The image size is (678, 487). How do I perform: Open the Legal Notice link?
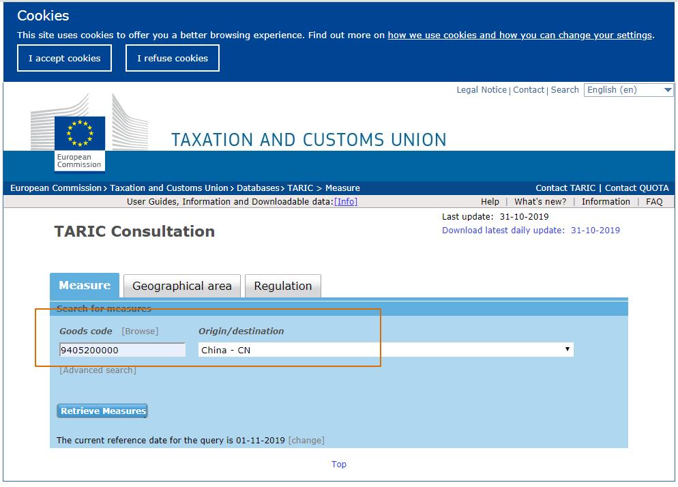tap(482, 90)
